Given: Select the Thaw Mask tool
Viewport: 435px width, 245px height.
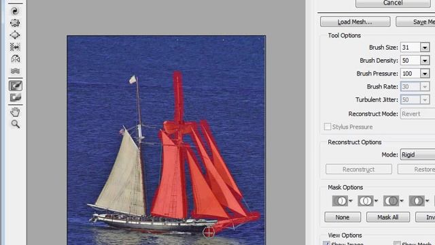Looking at the screenshot, I should click(x=15, y=97).
